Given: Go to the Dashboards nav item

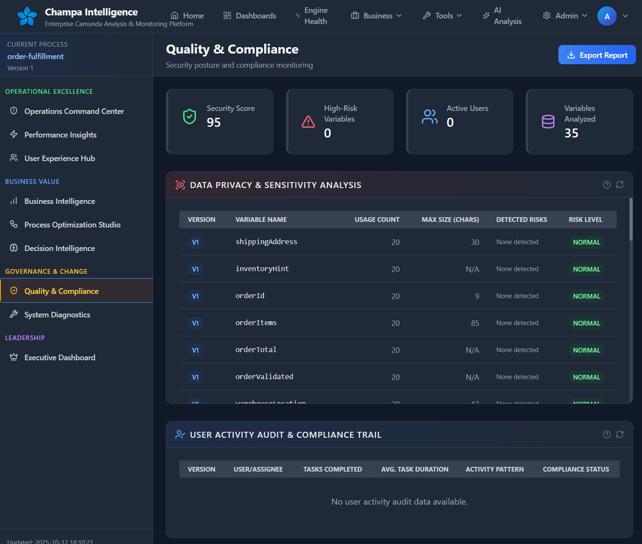Looking at the screenshot, I should (x=250, y=16).
